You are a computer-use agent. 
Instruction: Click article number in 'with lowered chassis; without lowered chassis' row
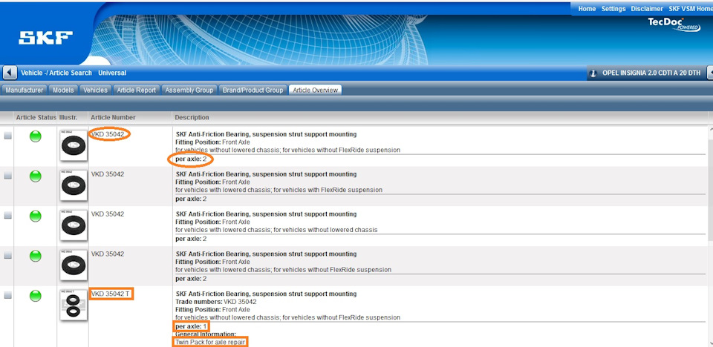click(107, 214)
